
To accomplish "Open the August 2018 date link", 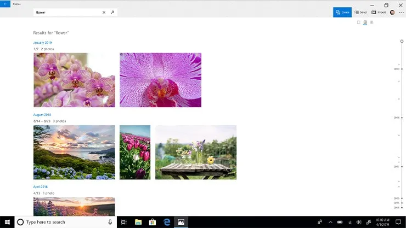I will 42,115.
